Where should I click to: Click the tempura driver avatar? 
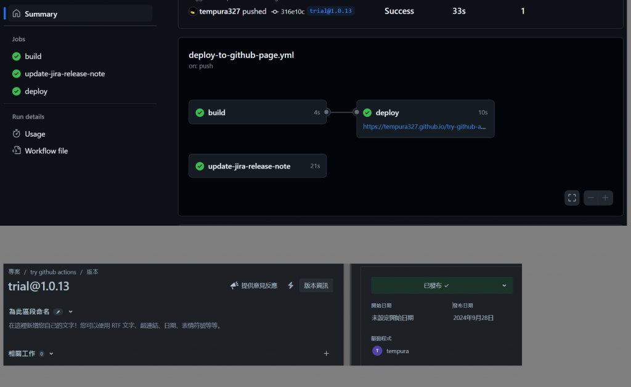click(x=377, y=351)
